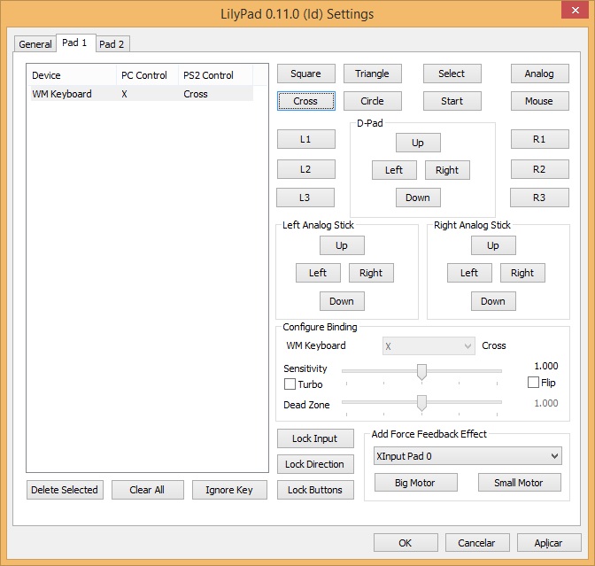Bind Left Analog Stick Left
The image size is (595, 566).
point(318,273)
